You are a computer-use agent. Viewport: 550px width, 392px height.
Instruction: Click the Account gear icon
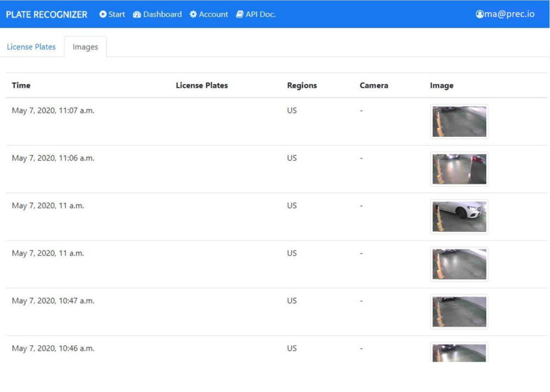[x=193, y=14]
